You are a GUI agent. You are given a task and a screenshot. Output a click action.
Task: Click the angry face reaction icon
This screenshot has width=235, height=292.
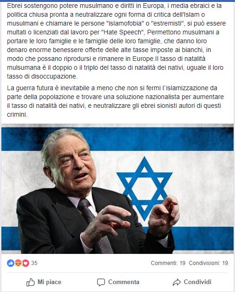click(18, 263)
